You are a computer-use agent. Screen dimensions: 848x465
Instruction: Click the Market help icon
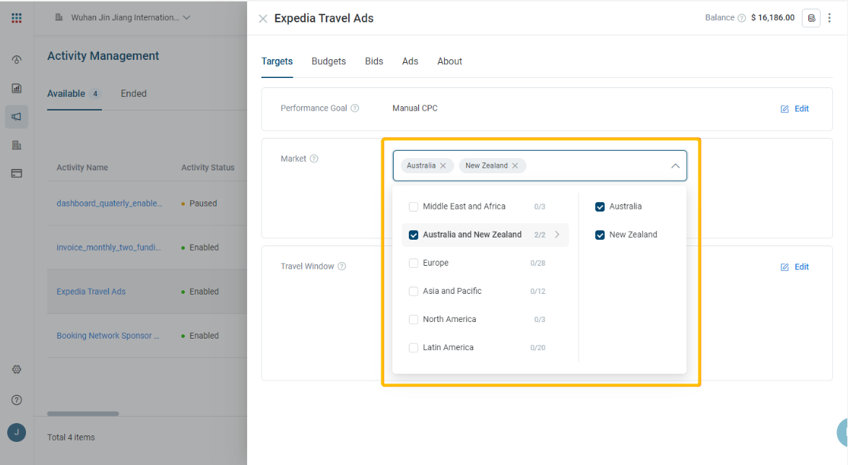[x=313, y=158]
